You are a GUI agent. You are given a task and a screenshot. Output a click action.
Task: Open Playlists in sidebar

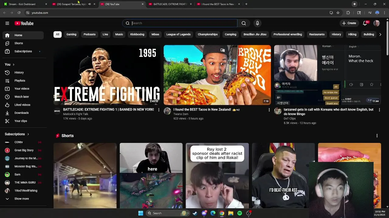pyautogui.click(x=23, y=81)
